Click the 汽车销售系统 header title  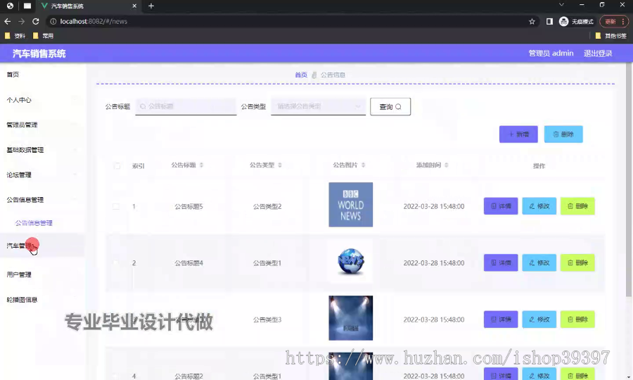pos(39,53)
